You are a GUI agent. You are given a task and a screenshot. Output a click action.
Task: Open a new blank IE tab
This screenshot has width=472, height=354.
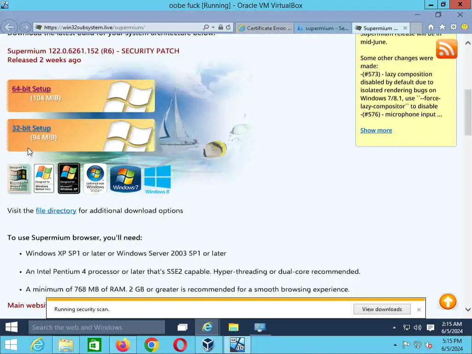coord(416,28)
